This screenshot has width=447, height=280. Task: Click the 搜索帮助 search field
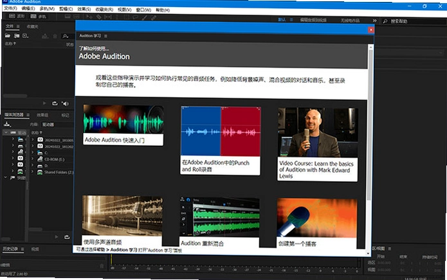coord(414,21)
